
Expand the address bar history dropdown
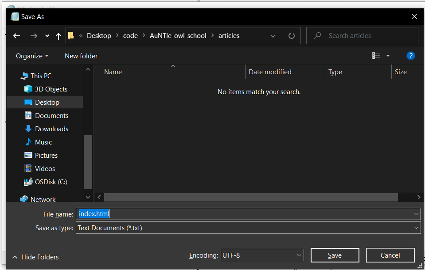coord(273,36)
